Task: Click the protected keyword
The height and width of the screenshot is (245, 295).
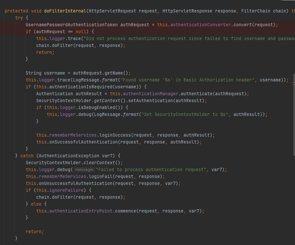Action: click(16, 11)
